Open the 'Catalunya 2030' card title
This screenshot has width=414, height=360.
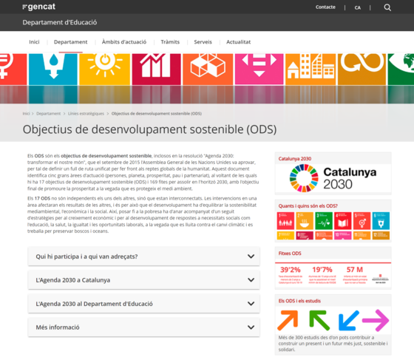[295, 159]
